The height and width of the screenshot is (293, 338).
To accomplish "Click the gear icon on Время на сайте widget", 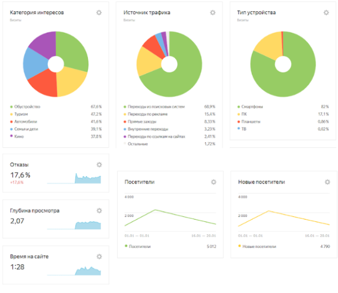I will 99,256.
